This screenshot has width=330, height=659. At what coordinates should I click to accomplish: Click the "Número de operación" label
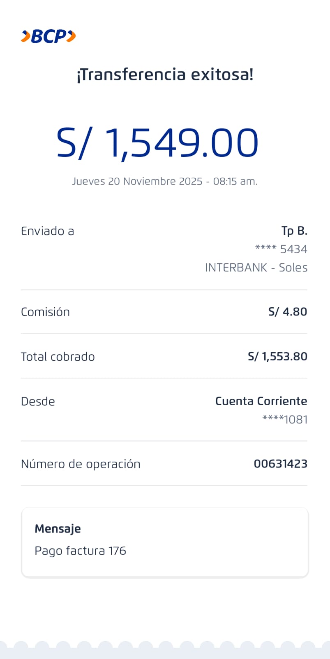pos(81,464)
